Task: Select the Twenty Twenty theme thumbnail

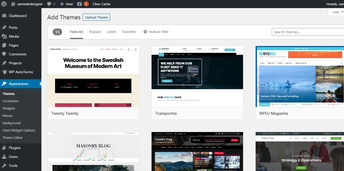Action: pos(93,76)
